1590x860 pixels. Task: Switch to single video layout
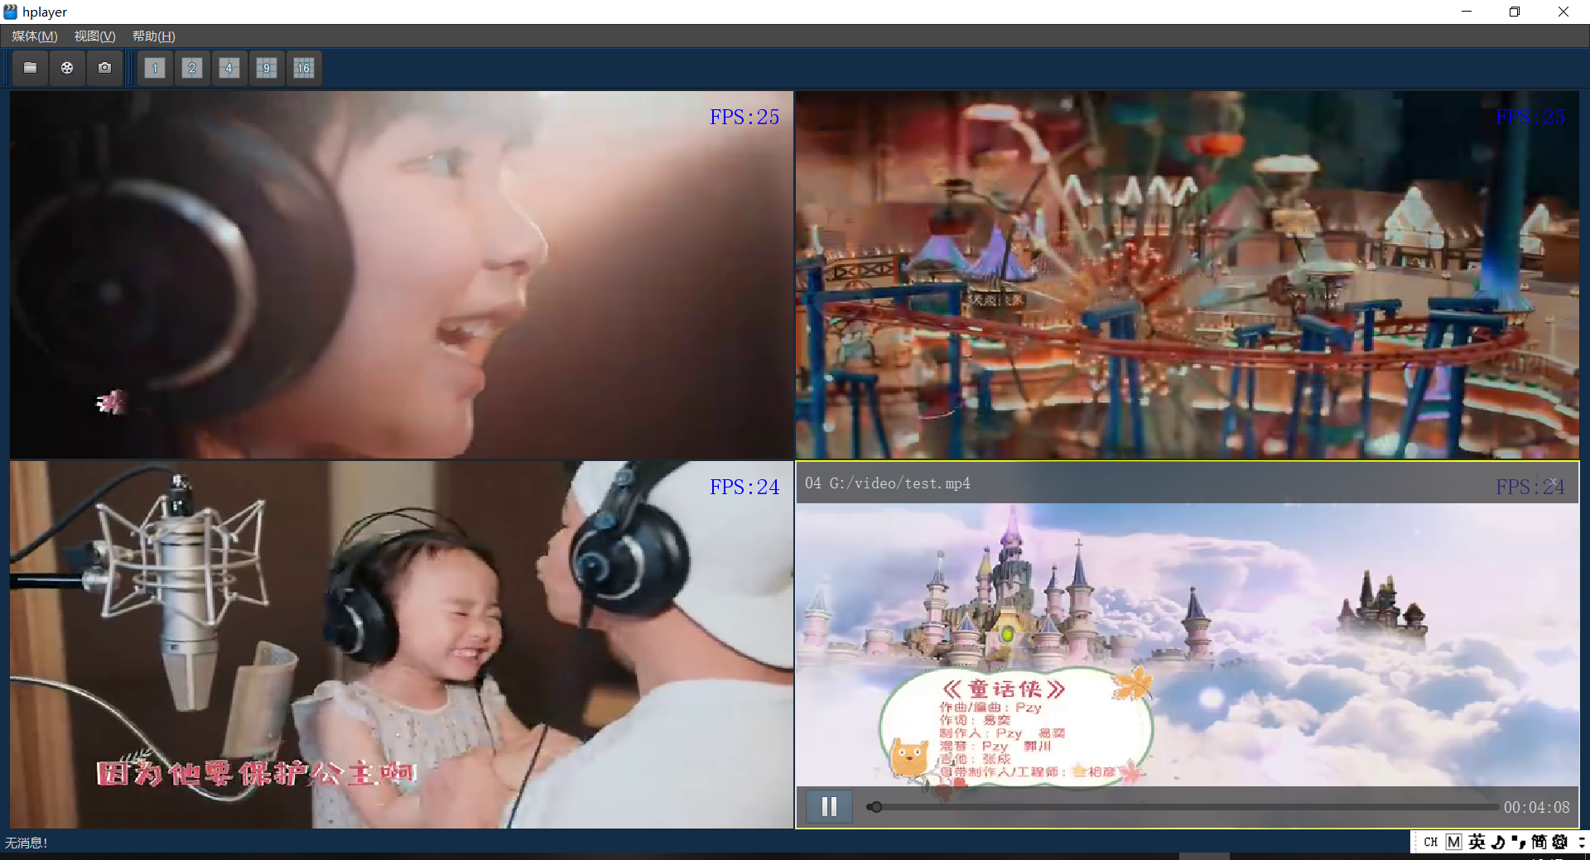tap(155, 68)
